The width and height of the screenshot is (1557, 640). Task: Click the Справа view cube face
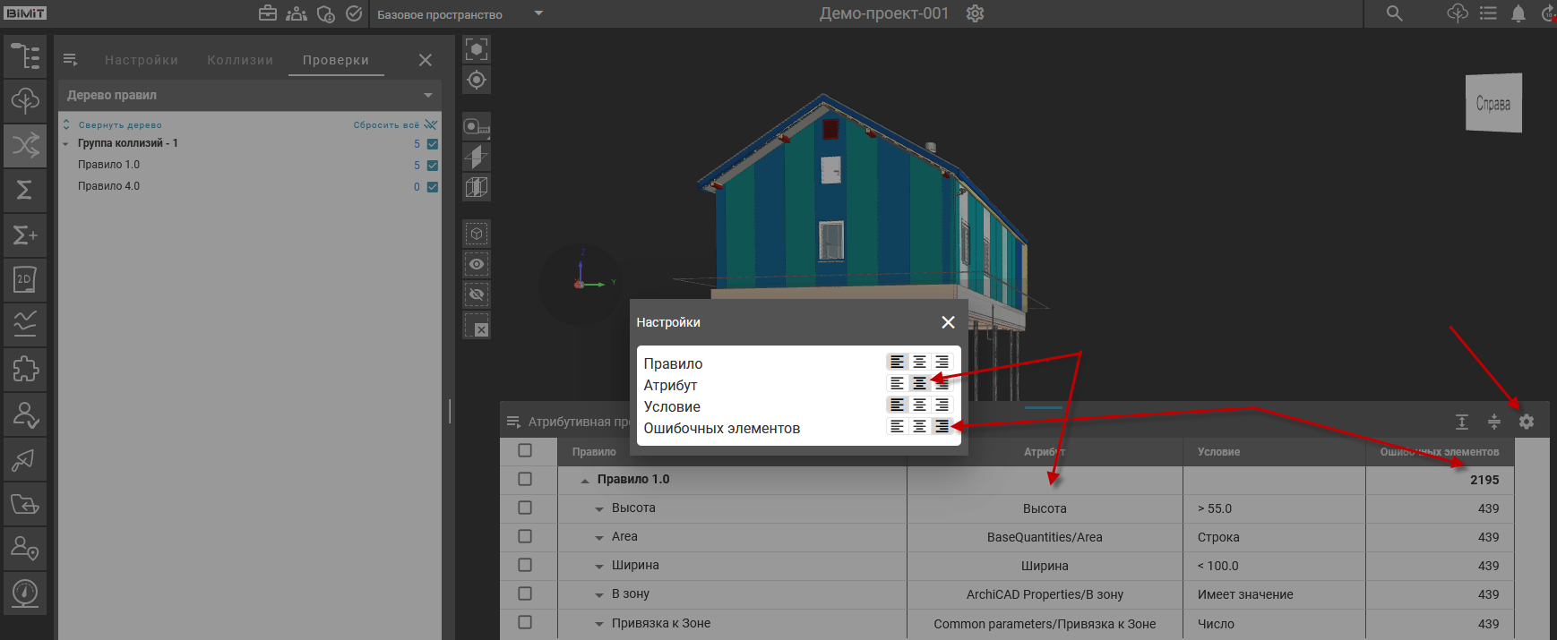tap(1493, 104)
